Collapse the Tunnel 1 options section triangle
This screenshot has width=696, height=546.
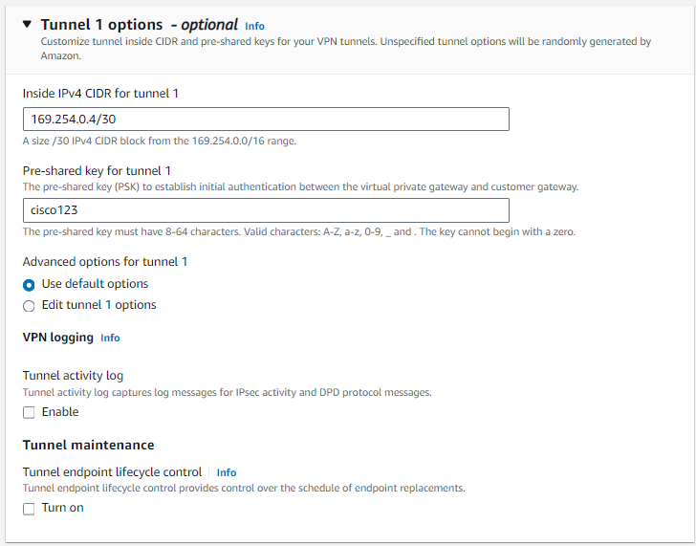click(27, 25)
